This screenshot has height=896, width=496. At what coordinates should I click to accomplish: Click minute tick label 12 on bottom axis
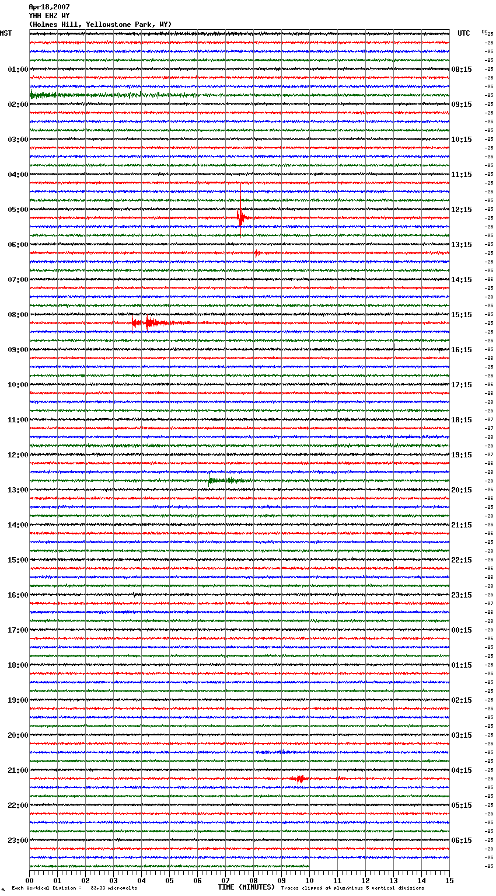coord(365,880)
